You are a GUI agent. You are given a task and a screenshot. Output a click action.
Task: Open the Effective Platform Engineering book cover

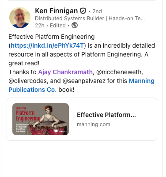click(x=41, y=119)
